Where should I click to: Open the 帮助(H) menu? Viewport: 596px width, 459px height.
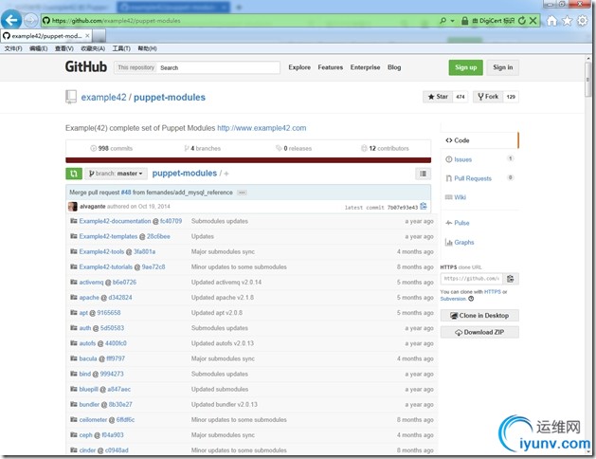(x=147, y=48)
